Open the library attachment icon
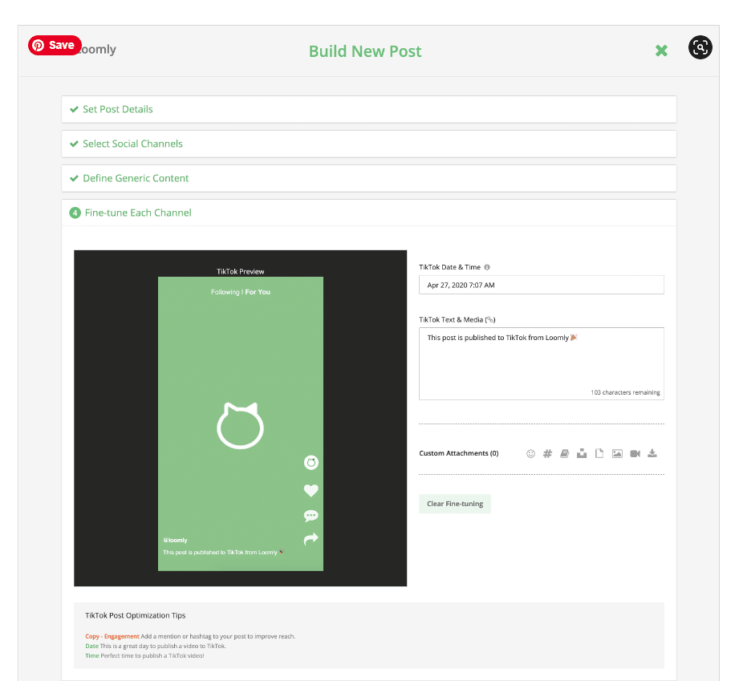 coord(565,453)
